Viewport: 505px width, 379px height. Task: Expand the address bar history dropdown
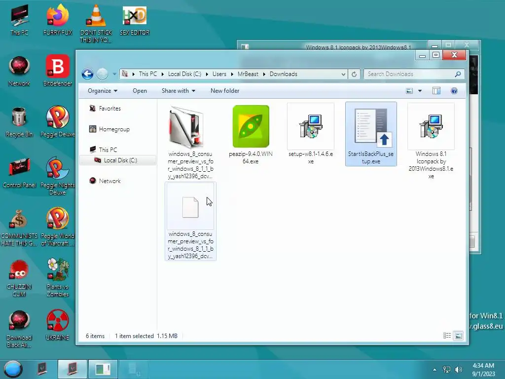pyautogui.click(x=343, y=74)
